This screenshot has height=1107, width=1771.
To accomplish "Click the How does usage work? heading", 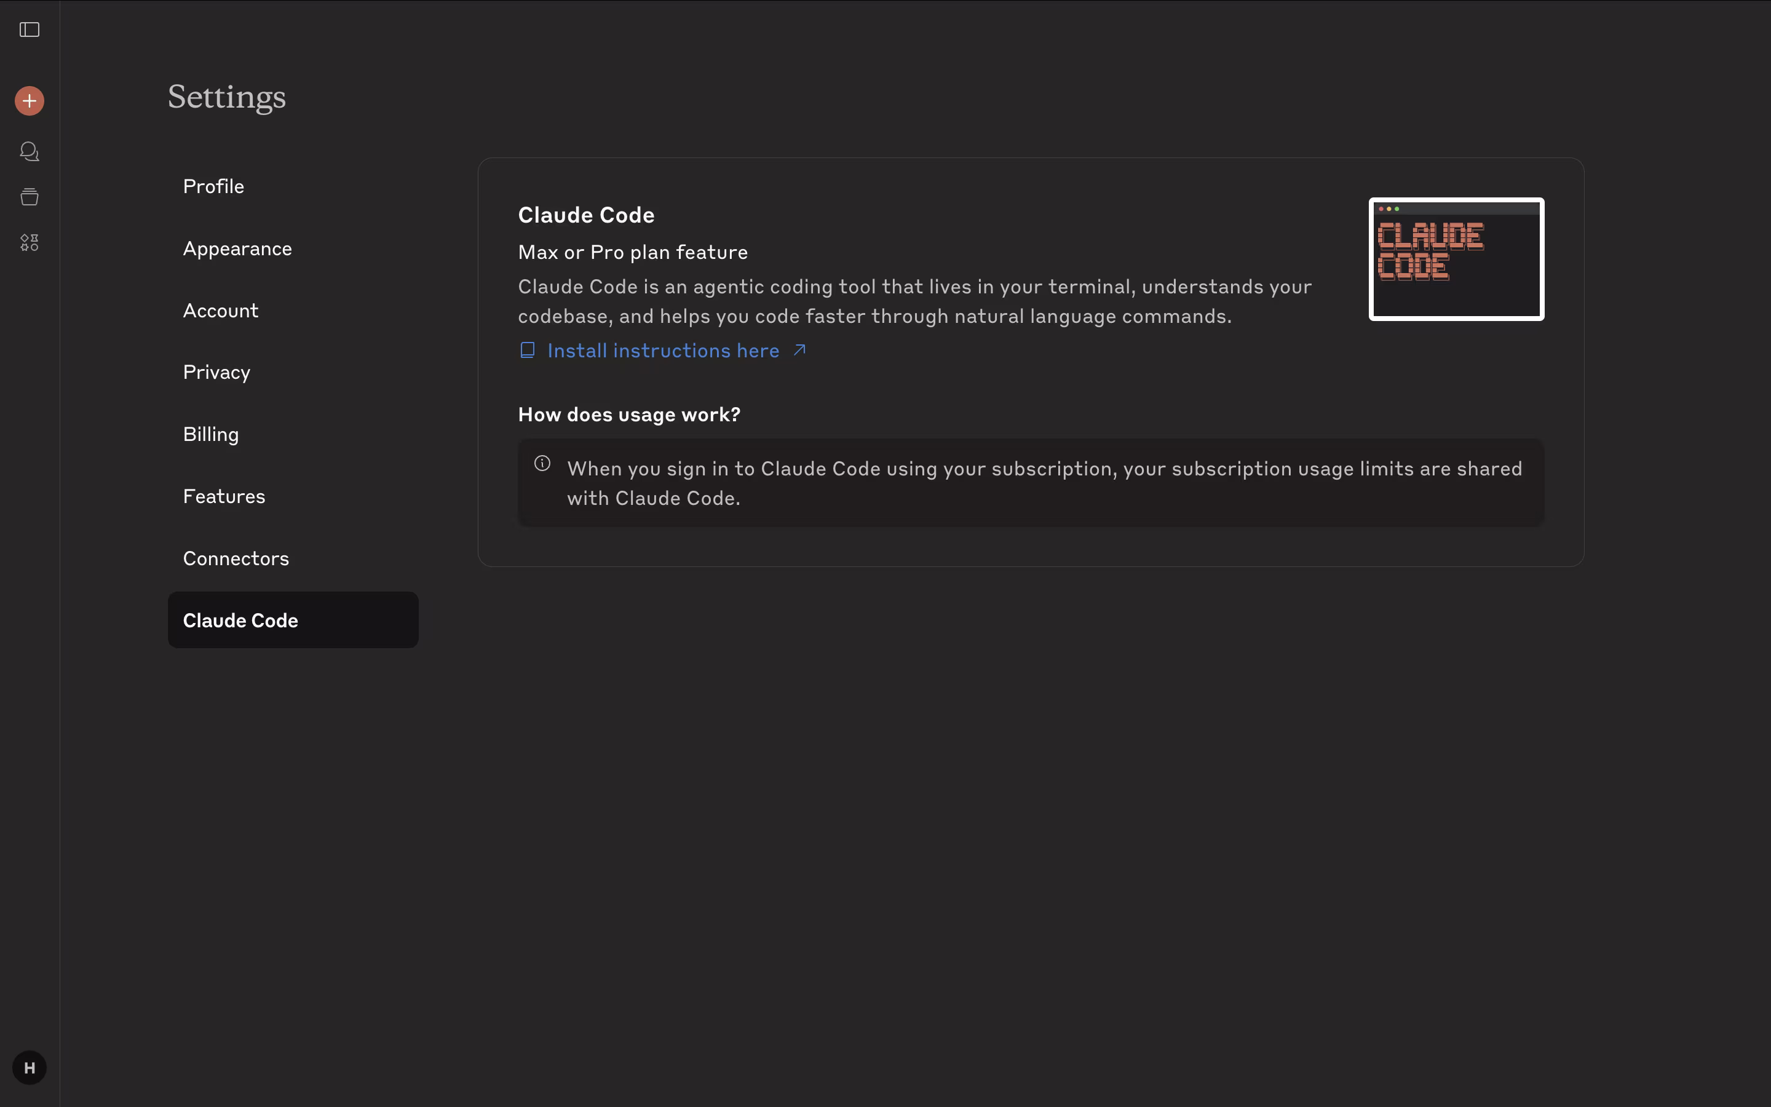I will click(629, 415).
